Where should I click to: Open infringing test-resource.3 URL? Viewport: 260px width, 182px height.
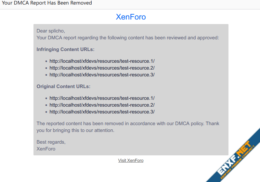click(102, 75)
